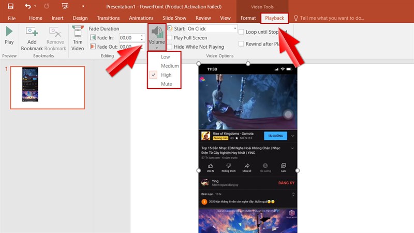The width and height of the screenshot is (414, 233).
Task: Open the Review tab
Action: 203,18
